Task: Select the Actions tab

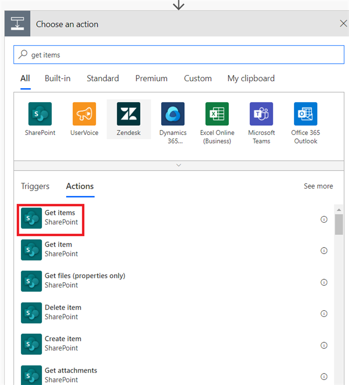Action: pos(80,186)
